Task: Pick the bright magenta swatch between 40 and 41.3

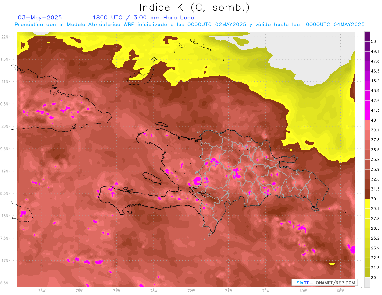Action: (367, 115)
